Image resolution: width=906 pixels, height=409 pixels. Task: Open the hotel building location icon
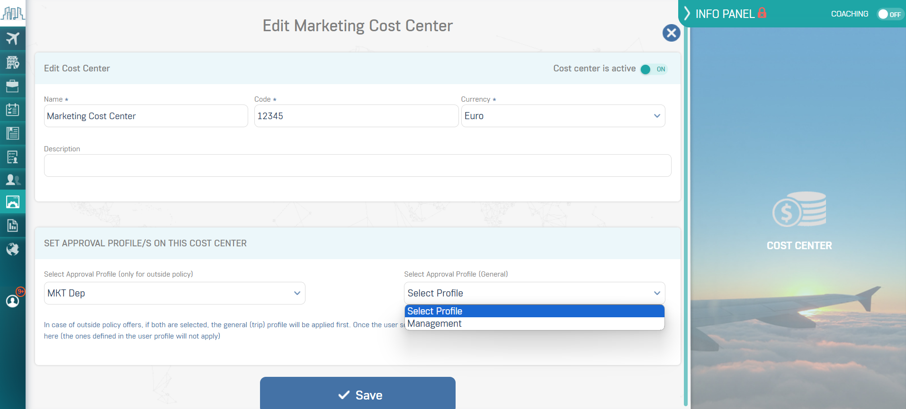tap(13, 62)
